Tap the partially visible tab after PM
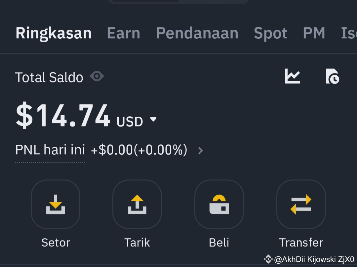This screenshot has width=357, height=267. tap(349, 33)
